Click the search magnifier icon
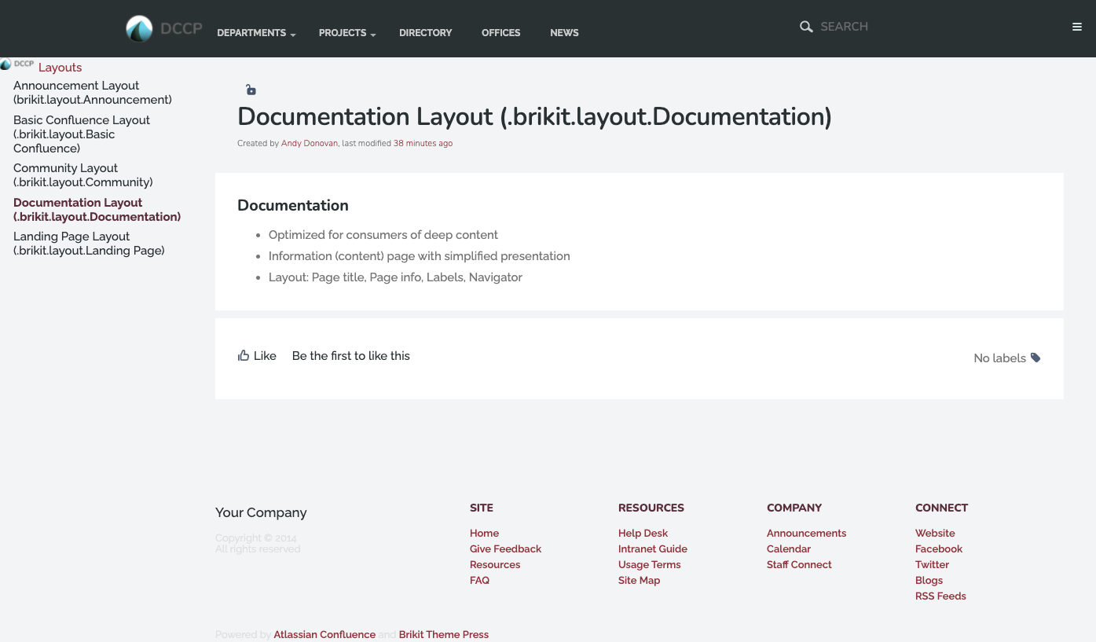 (x=806, y=27)
